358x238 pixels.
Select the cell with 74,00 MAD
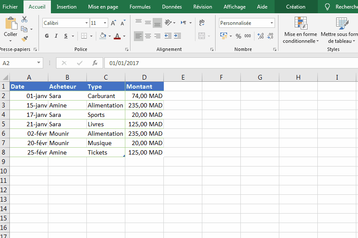144,96
